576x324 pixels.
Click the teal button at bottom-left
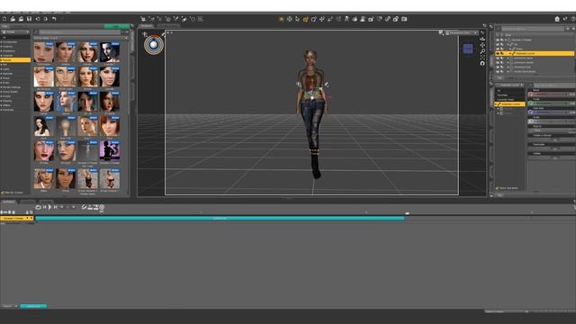coord(33,306)
